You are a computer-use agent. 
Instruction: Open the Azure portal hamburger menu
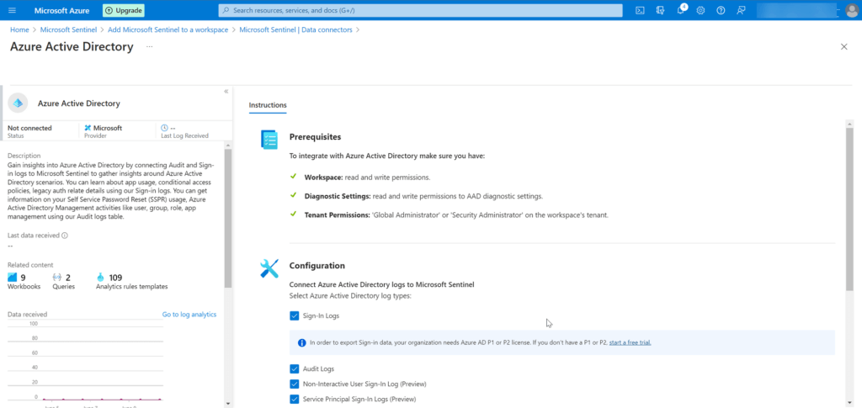(x=12, y=10)
